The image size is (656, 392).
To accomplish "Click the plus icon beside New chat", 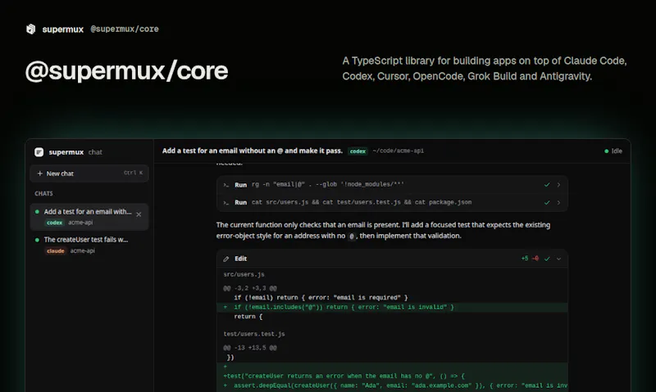I will 39,173.
